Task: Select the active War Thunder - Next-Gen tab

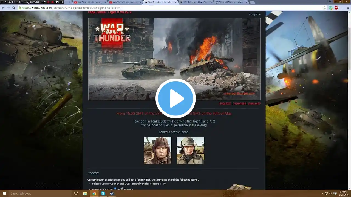Action: pos(160,2)
